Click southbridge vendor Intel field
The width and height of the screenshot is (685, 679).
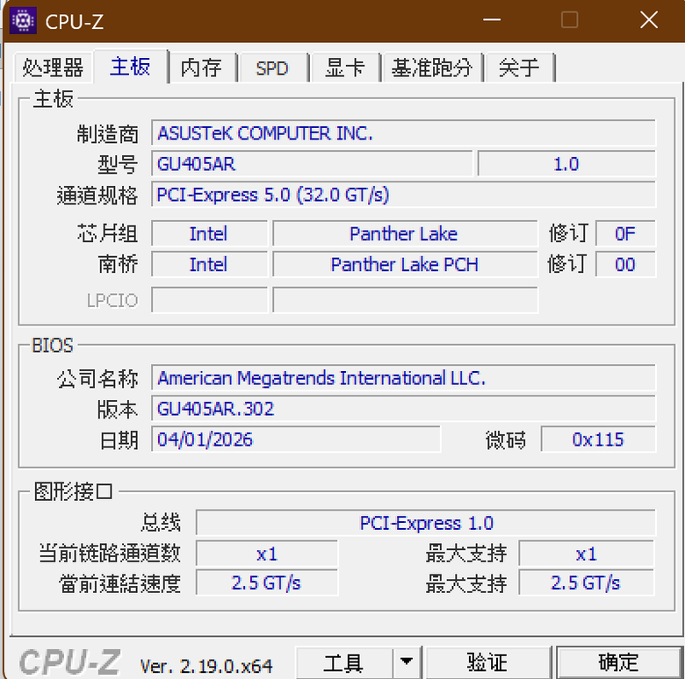(x=209, y=264)
